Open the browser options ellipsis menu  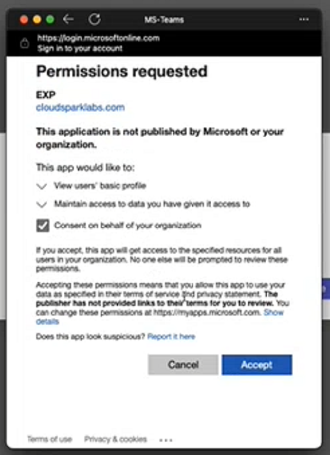click(x=304, y=20)
